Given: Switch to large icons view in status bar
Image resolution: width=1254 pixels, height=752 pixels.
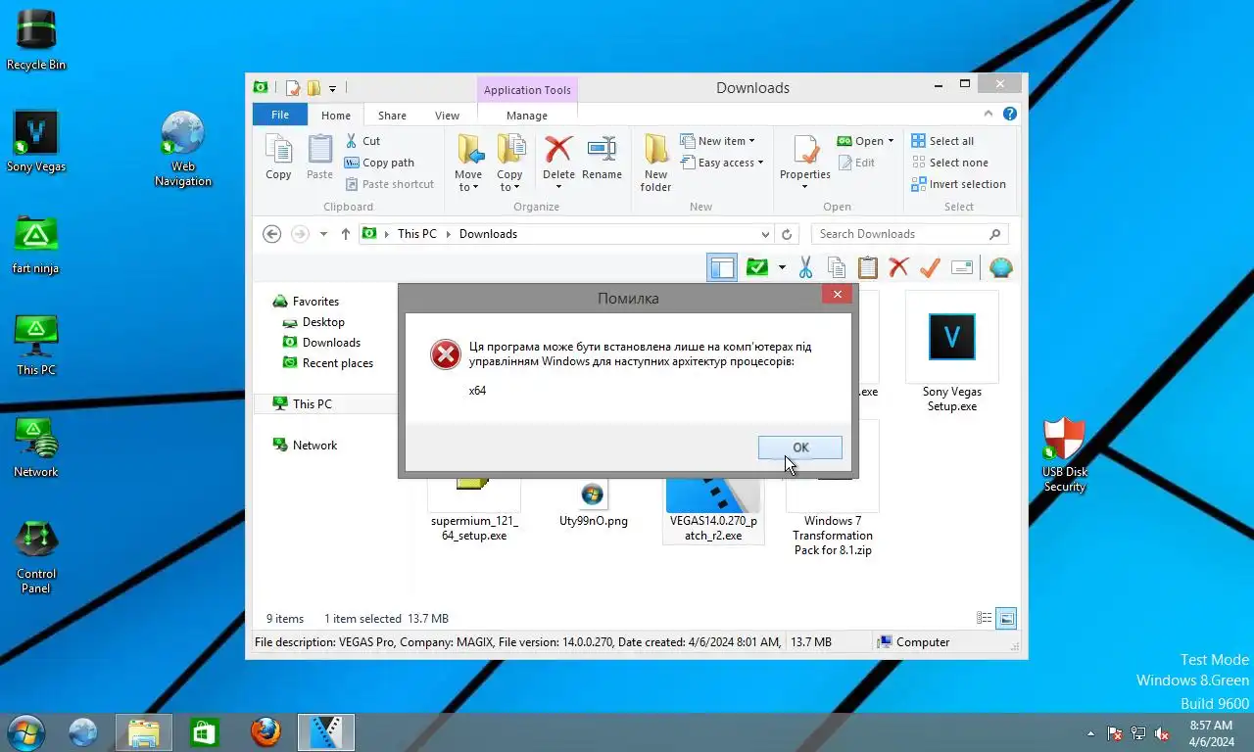Looking at the screenshot, I should [1006, 619].
